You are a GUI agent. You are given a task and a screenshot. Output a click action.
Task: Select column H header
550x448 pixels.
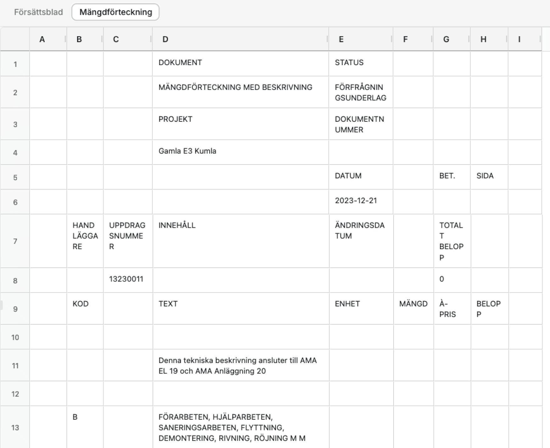[x=489, y=39]
